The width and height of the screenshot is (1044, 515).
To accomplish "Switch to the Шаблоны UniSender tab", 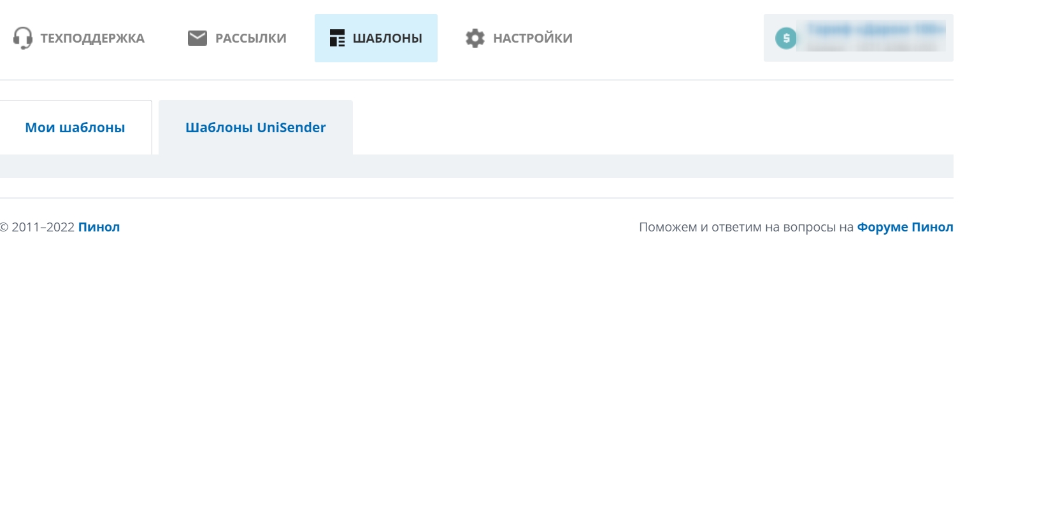I will (255, 127).
